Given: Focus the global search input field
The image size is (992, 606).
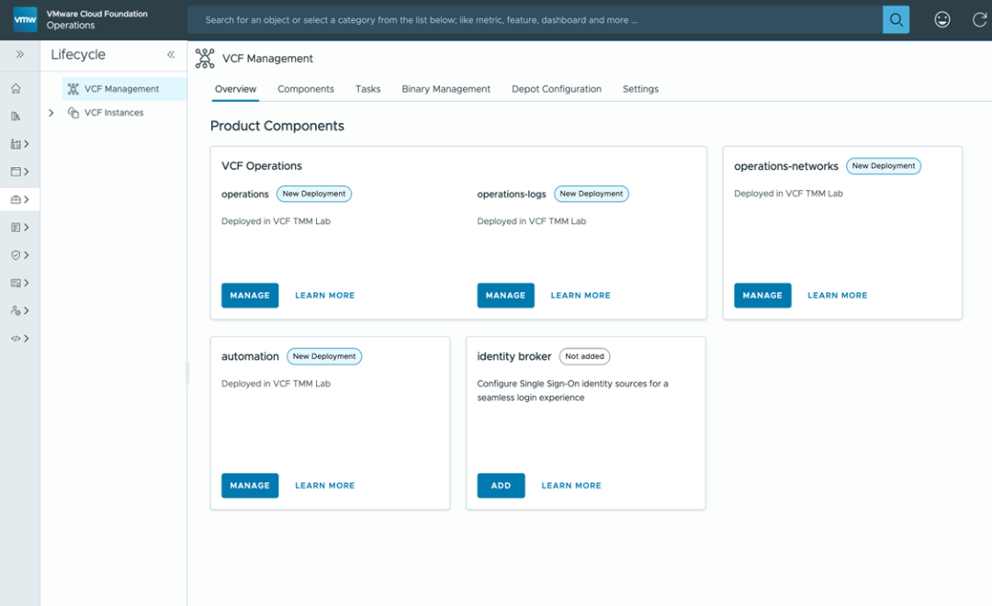Looking at the screenshot, I should click(535, 19).
